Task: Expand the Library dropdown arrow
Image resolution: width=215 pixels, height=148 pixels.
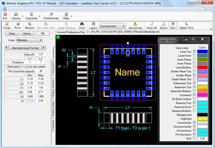Action: (x=23, y=16)
